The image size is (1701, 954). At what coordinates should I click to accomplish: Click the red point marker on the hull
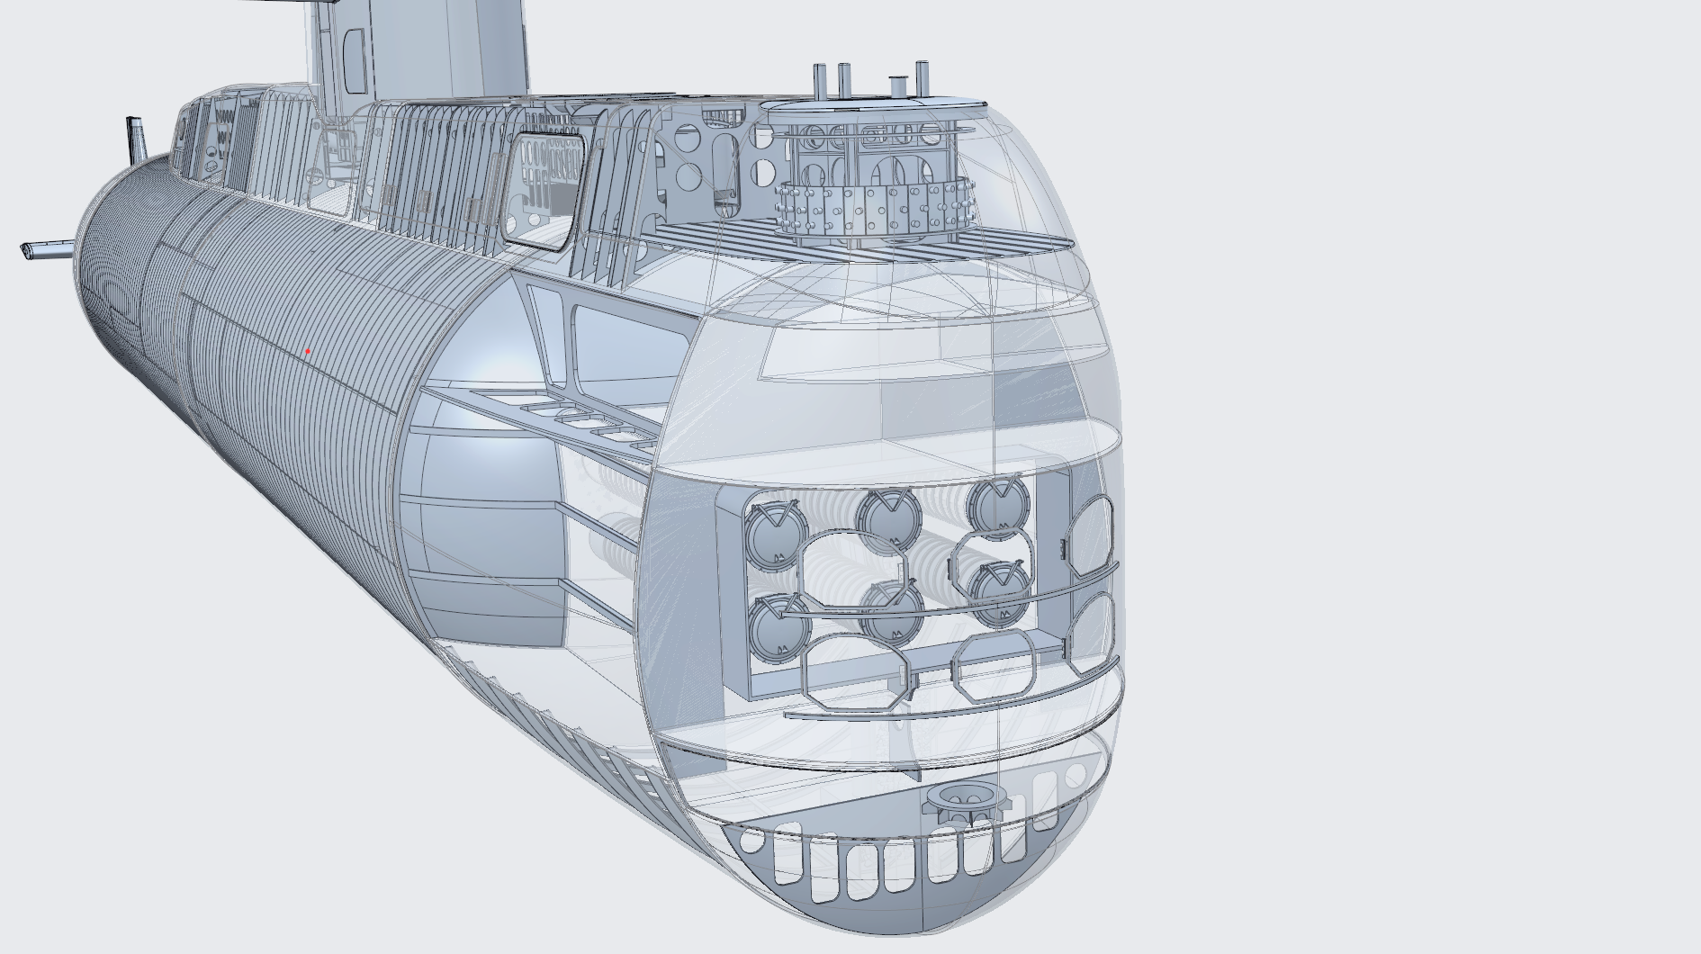pyautogui.click(x=308, y=352)
